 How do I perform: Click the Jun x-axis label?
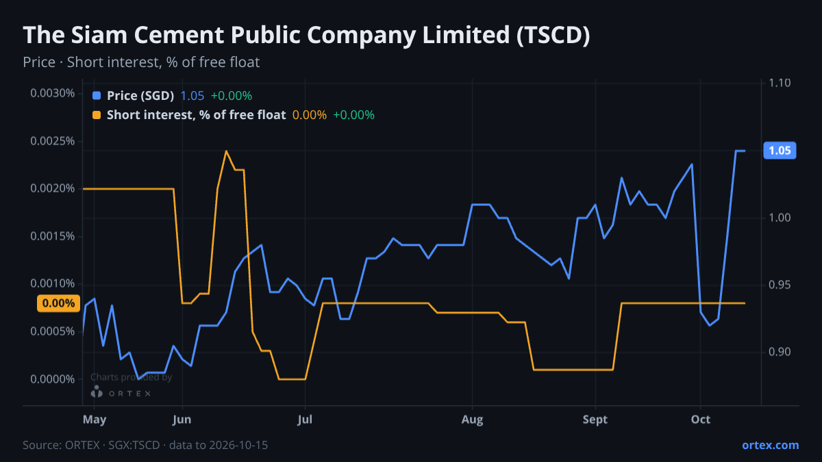point(182,419)
